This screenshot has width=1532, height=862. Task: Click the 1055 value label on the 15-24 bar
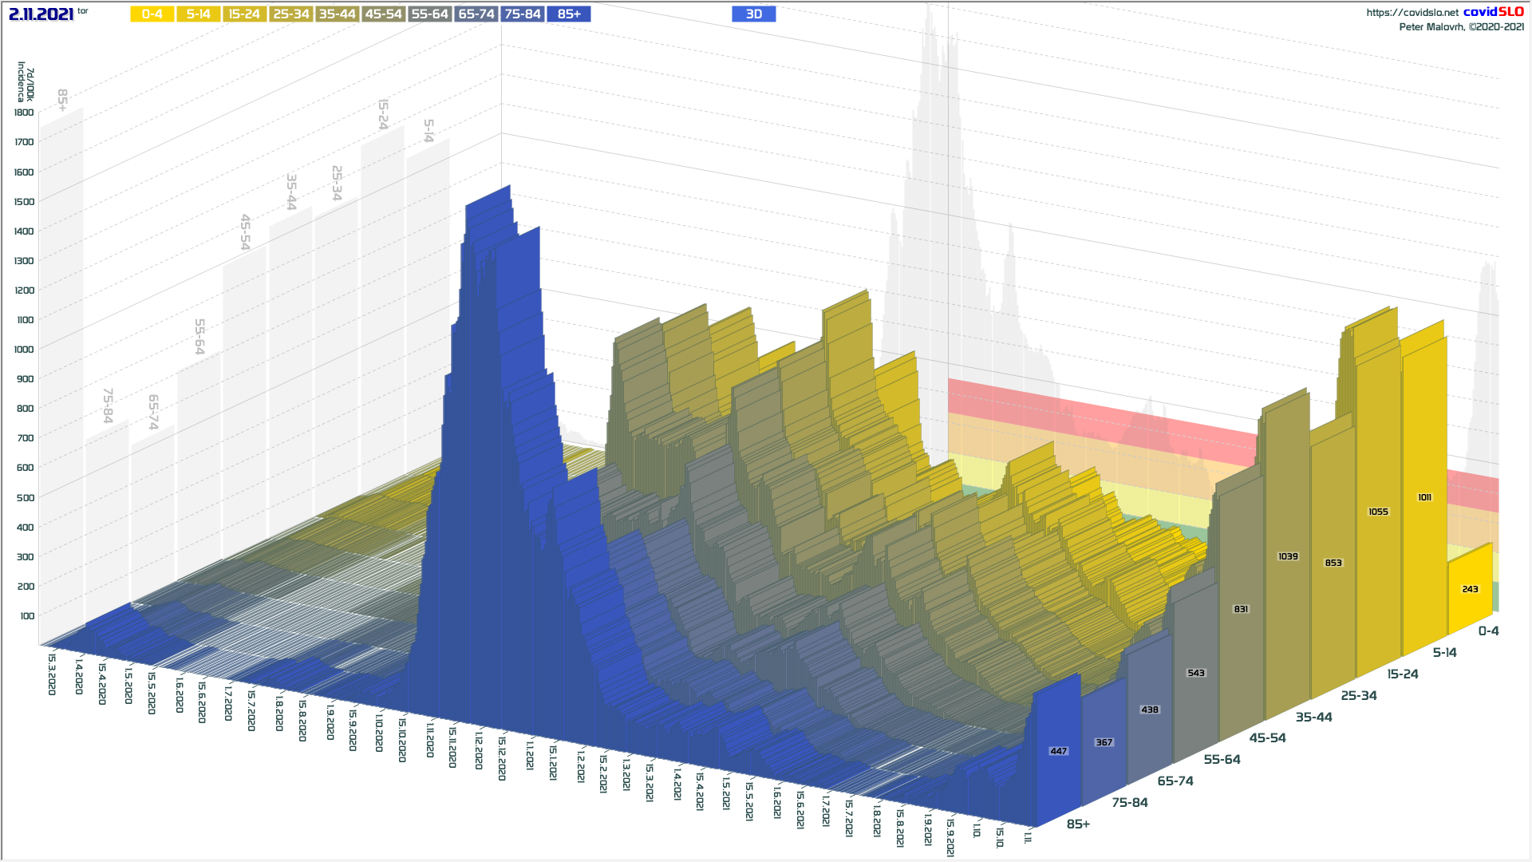1378,512
